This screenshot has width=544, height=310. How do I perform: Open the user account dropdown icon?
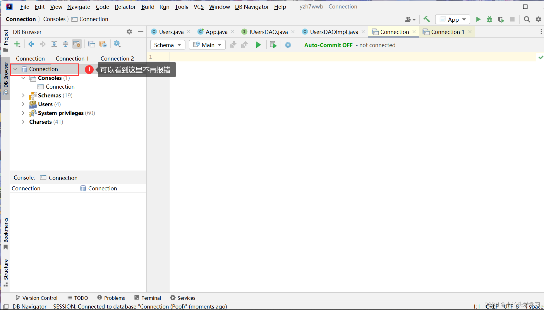pyautogui.click(x=410, y=19)
